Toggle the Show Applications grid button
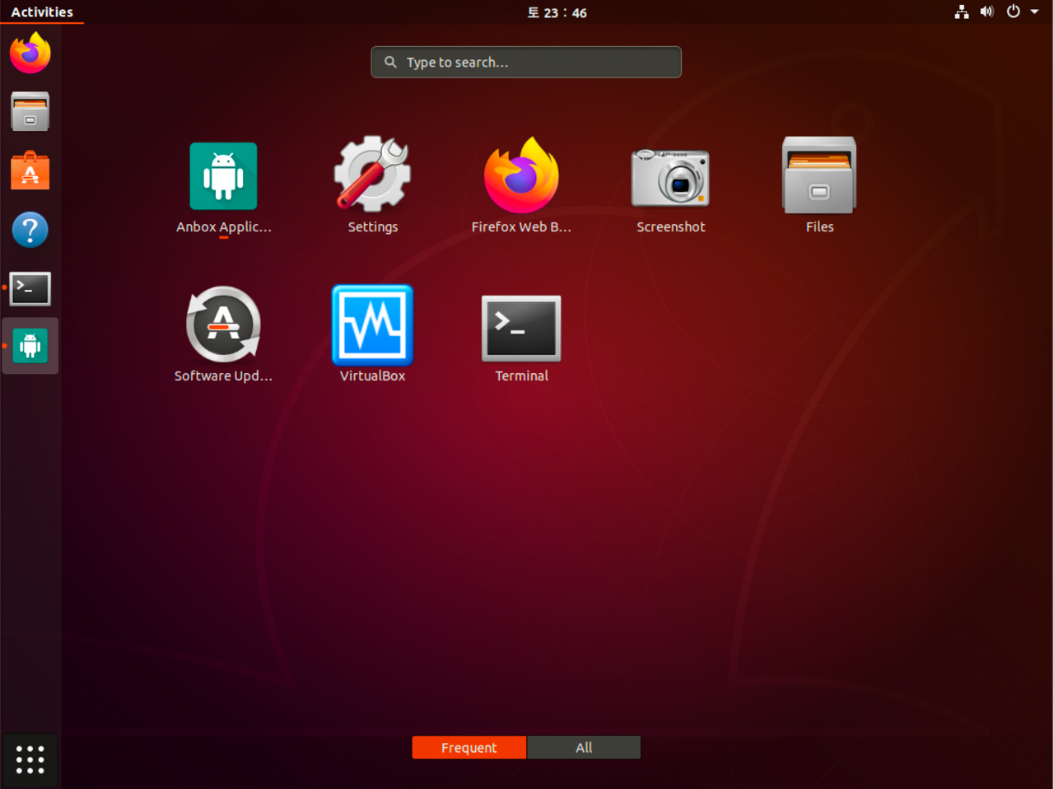The width and height of the screenshot is (1054, 789). (x=30, y=759)
